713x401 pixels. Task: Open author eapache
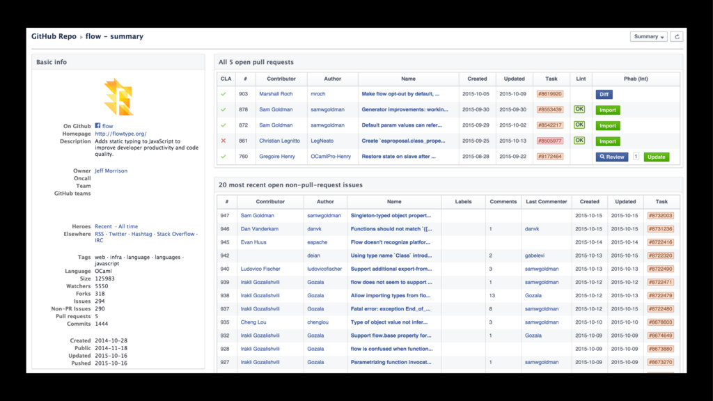click(x=317, y=242)
